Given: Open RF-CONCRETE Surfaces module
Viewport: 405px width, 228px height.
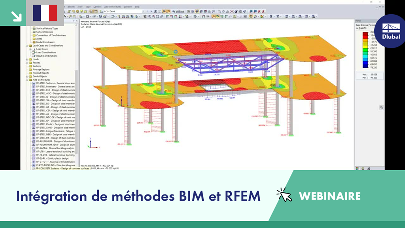Looking at the screenshot, I should (x=62, y=169).
